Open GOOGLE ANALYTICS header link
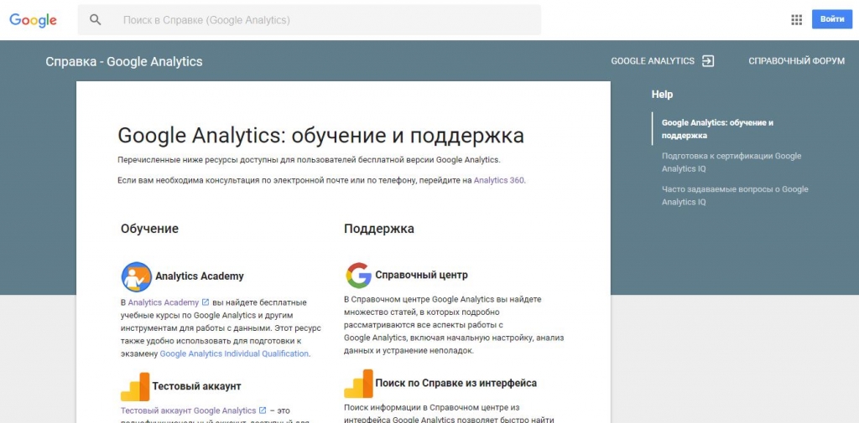This screenshot has width=859, height=423. click(653, 61)
